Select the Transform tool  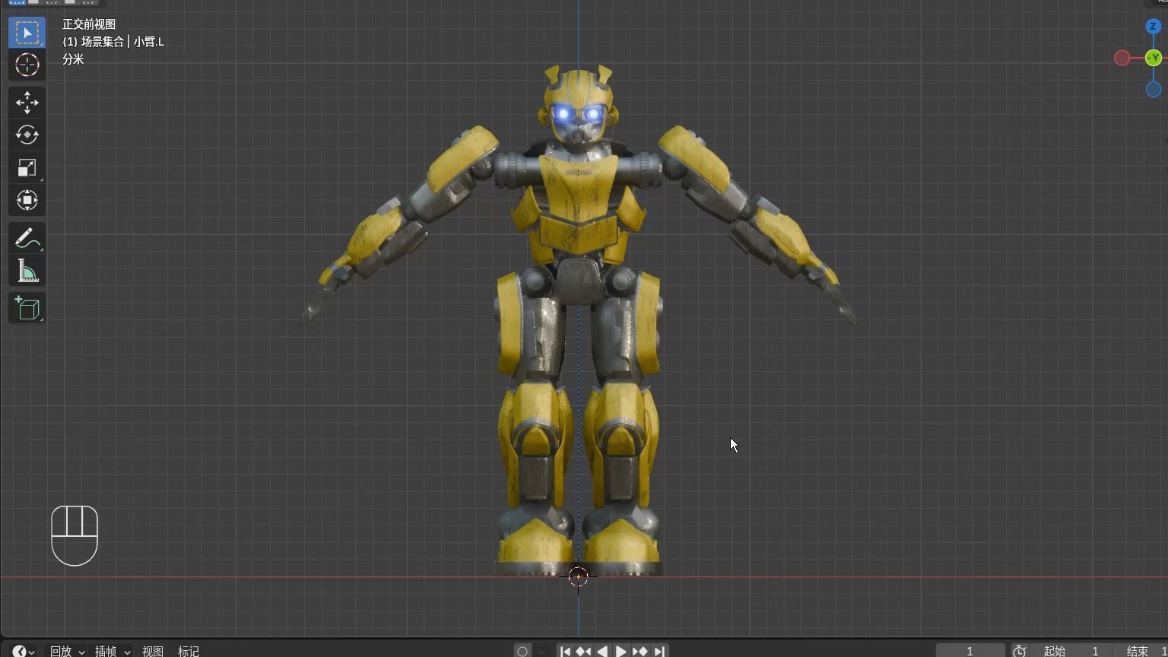27,201
